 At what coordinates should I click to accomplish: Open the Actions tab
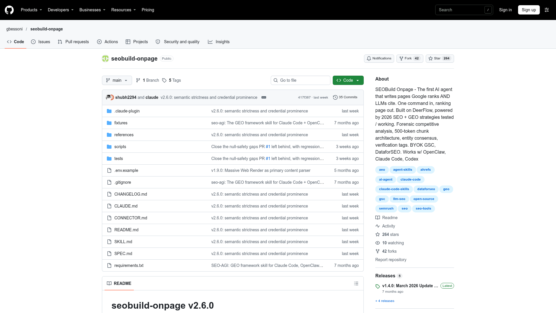pyautogui.click(x=107, y=42)
